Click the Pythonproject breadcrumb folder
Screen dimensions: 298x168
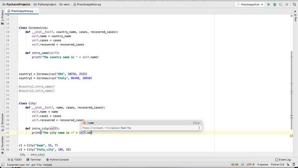click(x=45, y=4)
